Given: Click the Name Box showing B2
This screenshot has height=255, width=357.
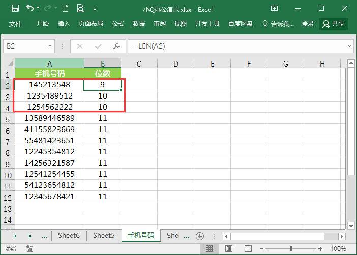Looking at the screenshot, I should coord(29,46).
